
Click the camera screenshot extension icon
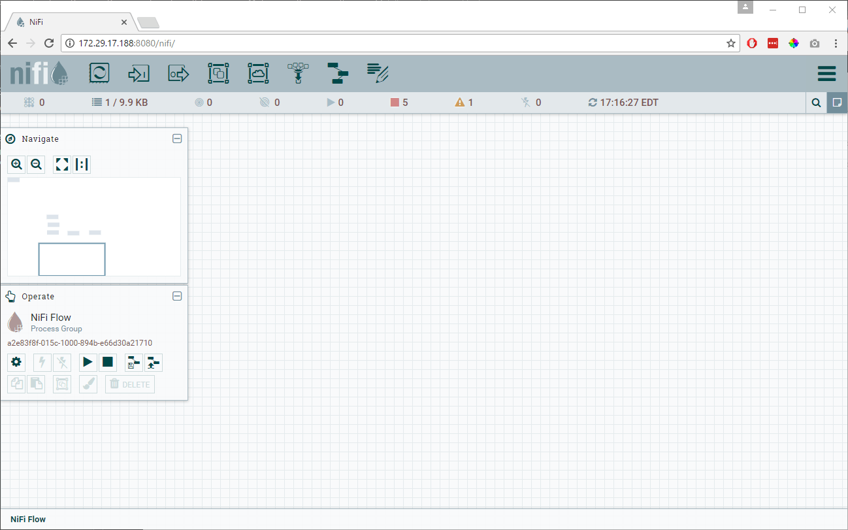click(x=815, y=43)
